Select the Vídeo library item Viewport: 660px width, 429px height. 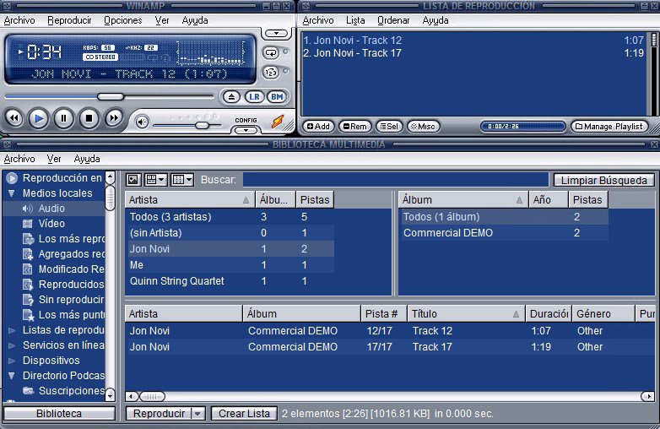click(51, 224)
